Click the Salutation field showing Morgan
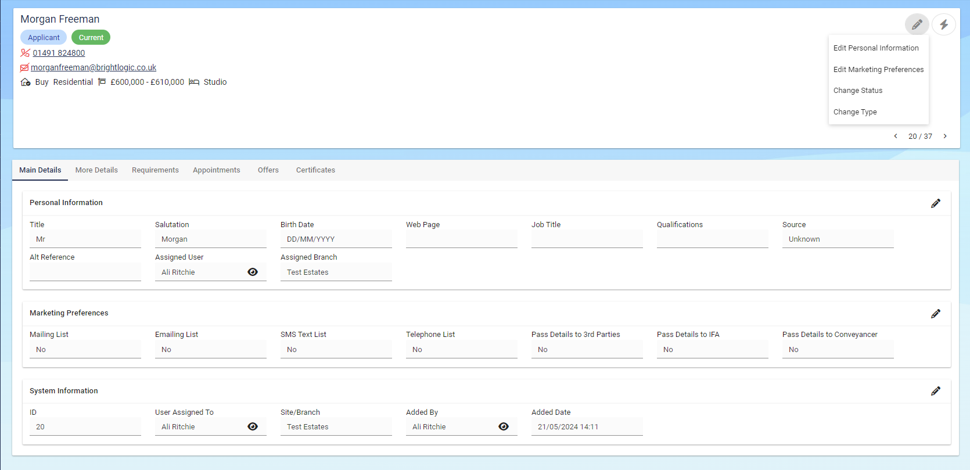This screenshot has width=970, height=470. (211, 239)
